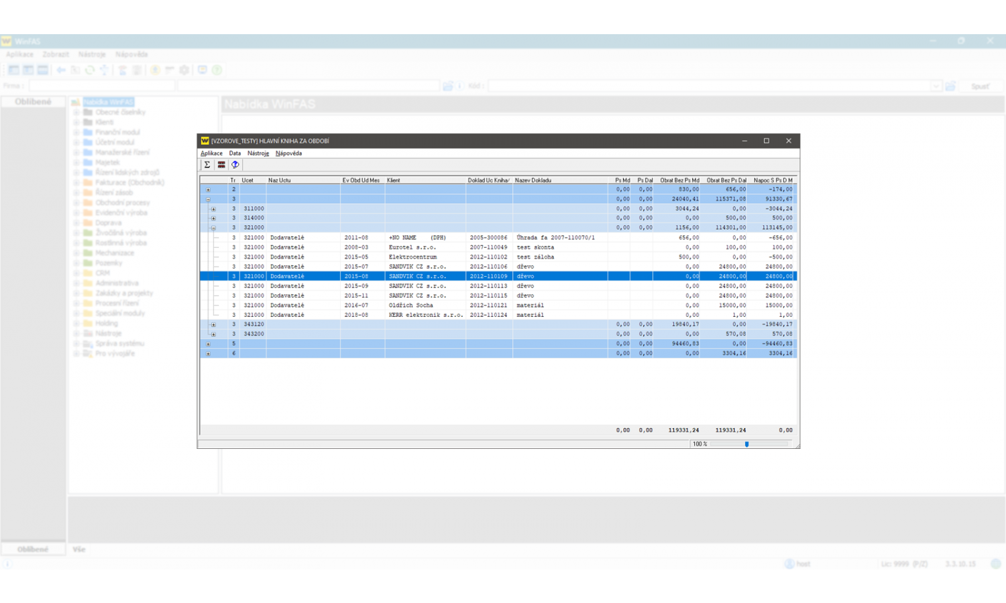Click the Kód input field
Image resolution: width=1006 pixels, height=603 pixels.
710,86
